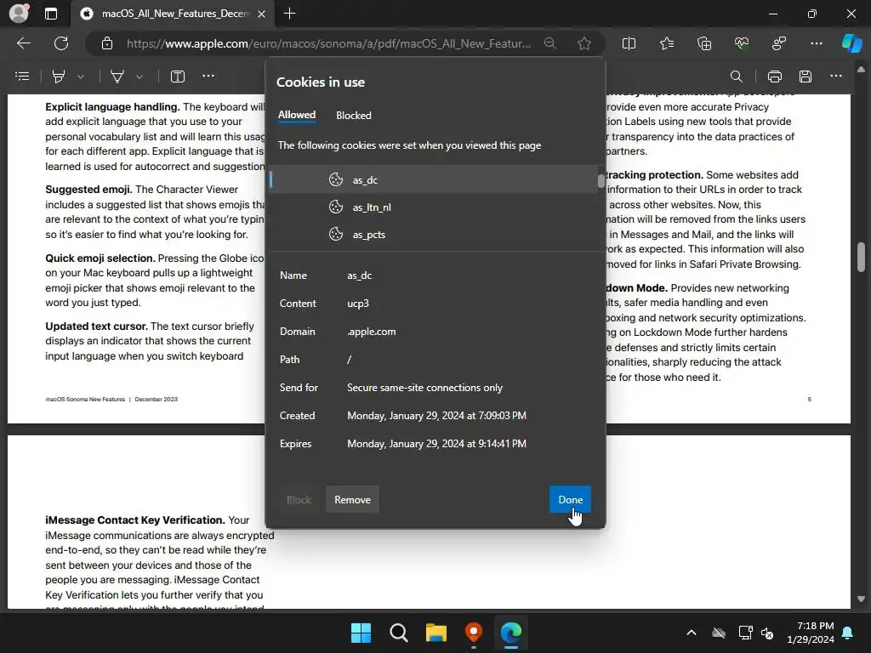Select the PDF Add text tool
The width and height of the screenshot is (871, 653).
178,76
